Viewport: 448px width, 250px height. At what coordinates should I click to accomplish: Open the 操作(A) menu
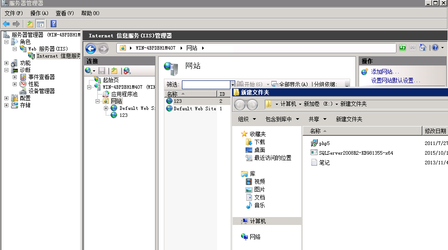tap(39, 13)
